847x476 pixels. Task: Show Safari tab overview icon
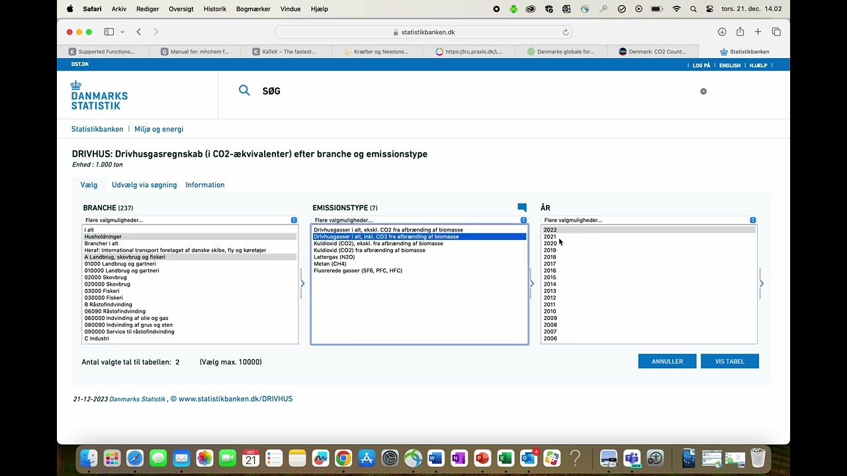[x=776, y=32]
